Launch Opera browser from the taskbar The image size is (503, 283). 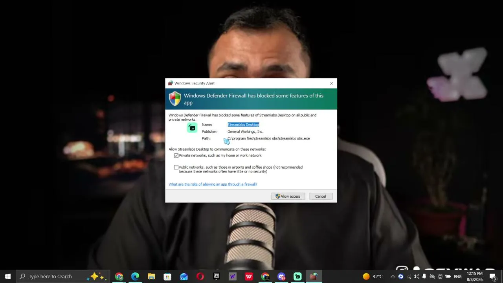click(200, 276)
